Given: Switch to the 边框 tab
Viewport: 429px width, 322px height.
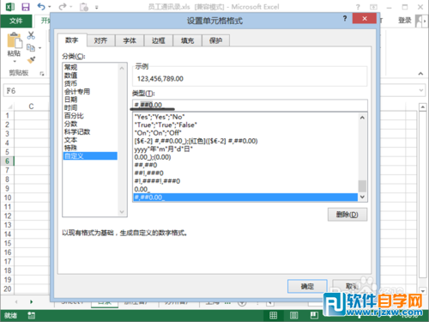Looking at the screenshot, I should click(159, 40).
